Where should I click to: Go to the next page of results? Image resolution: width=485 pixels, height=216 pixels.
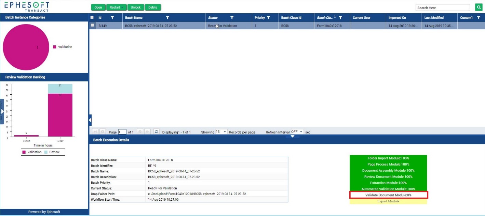click(x=140, y=132)
